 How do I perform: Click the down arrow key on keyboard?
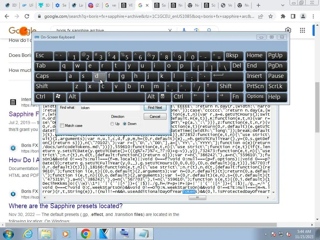[x=211, y=97]
